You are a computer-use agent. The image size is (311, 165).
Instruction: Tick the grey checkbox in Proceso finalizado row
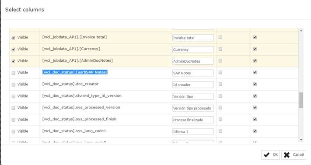pyautogui.click(x=220, y=119)
